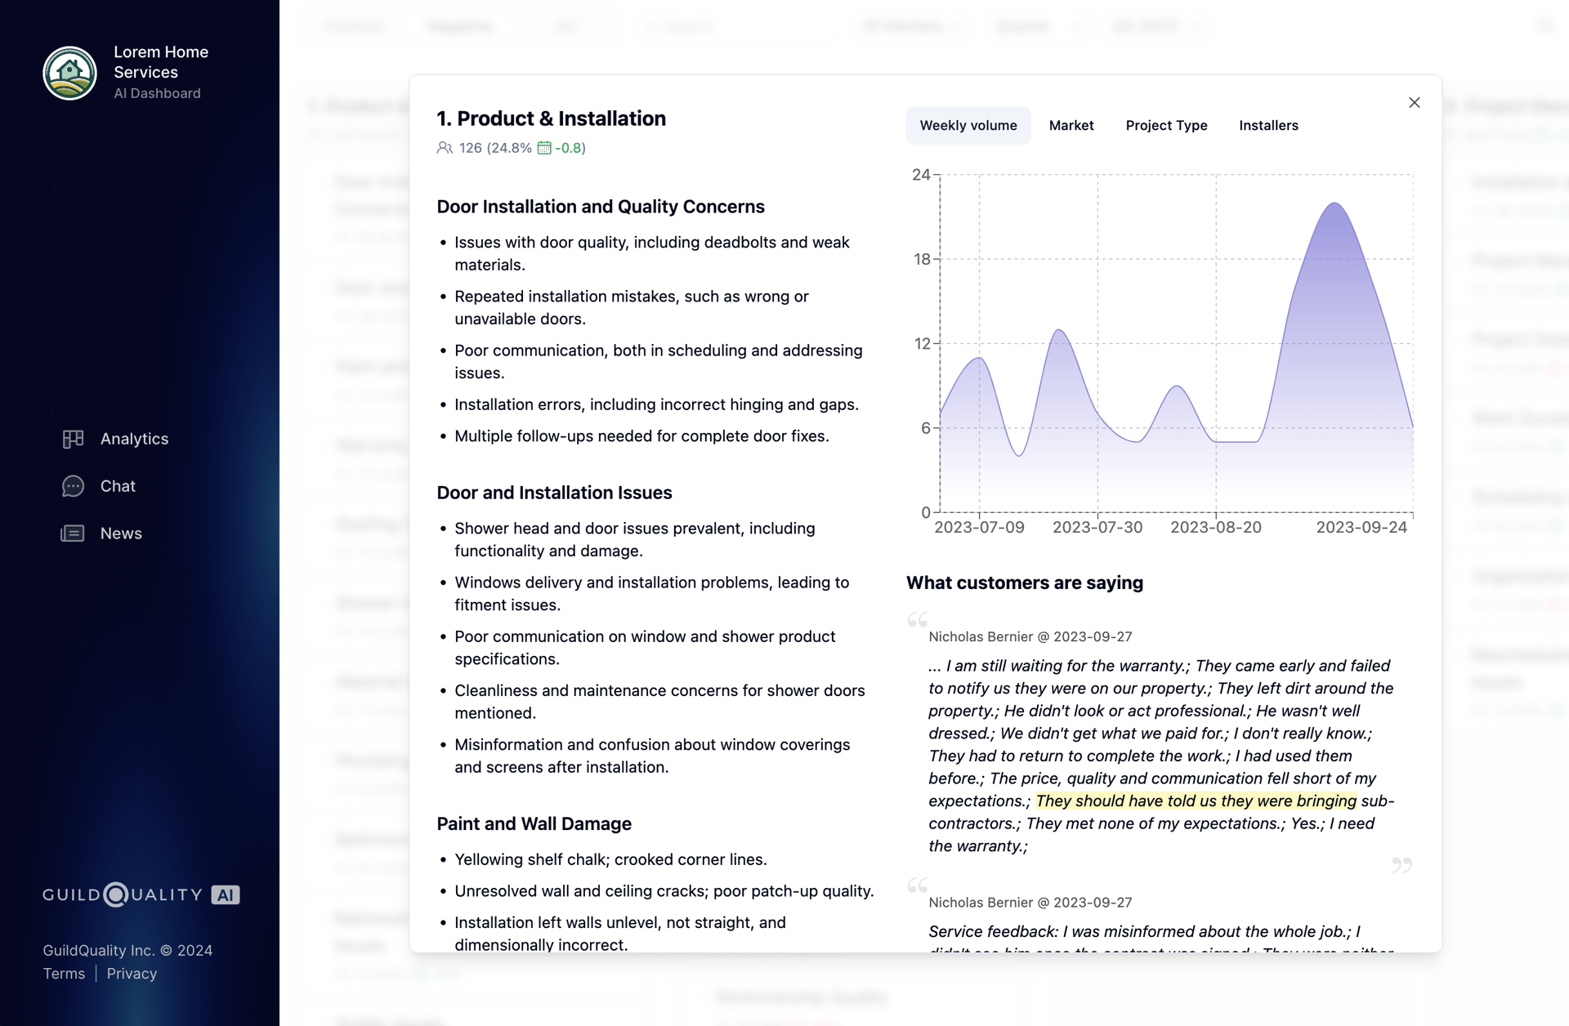The height and width of the screenshot is (1026, 1569).
Task: Click the Chat bubble icon
Action: (73, 486)
